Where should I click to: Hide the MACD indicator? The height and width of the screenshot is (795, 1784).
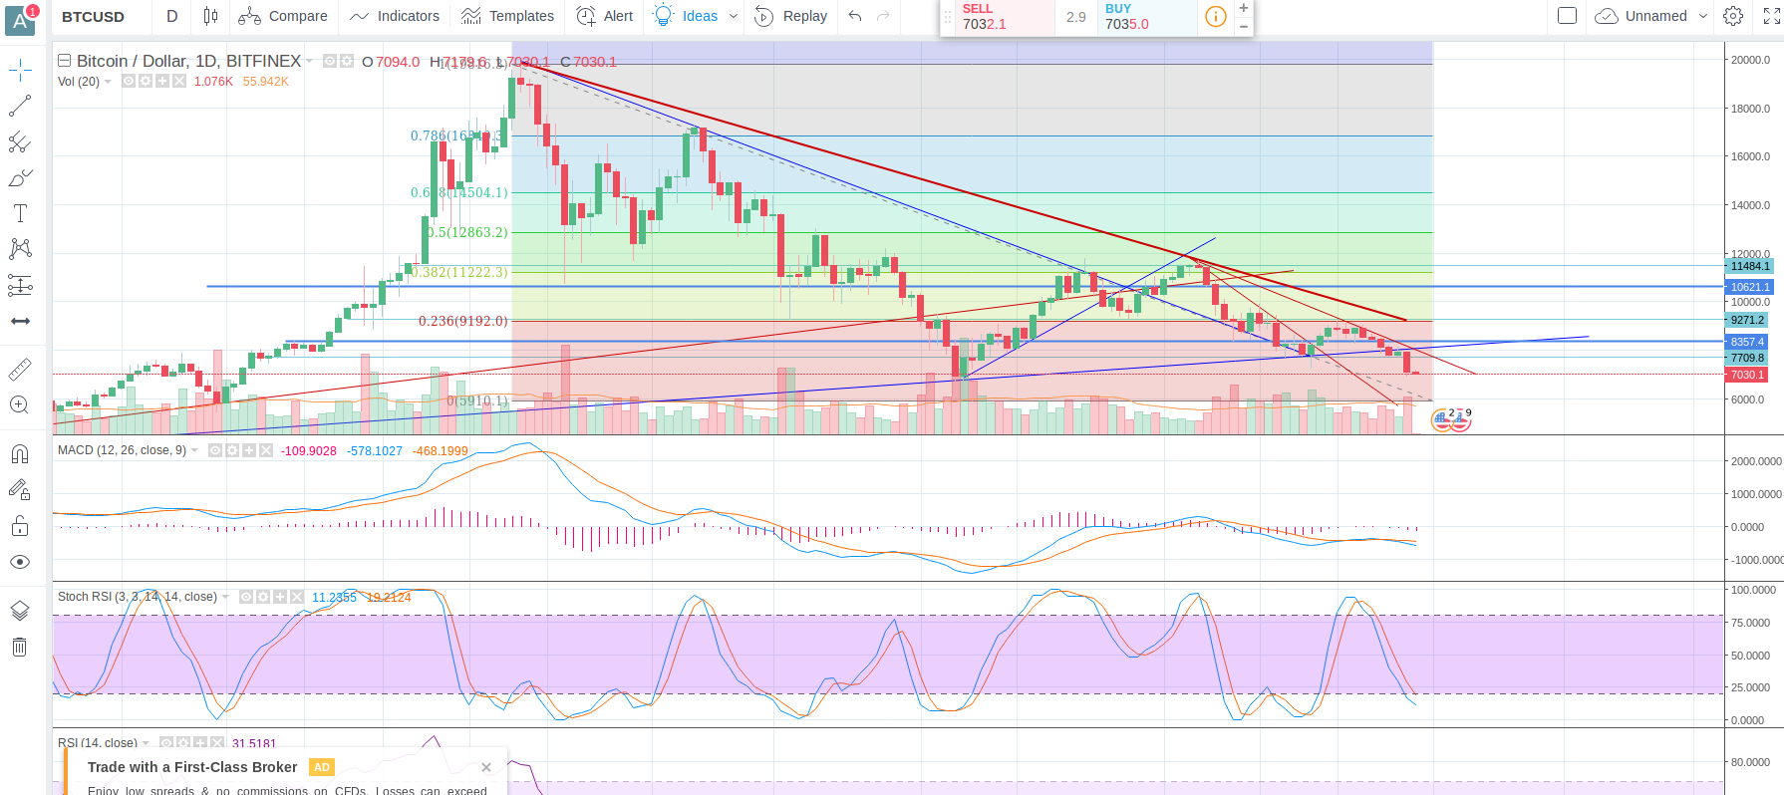pyautogui.click(x=215, y=450)
